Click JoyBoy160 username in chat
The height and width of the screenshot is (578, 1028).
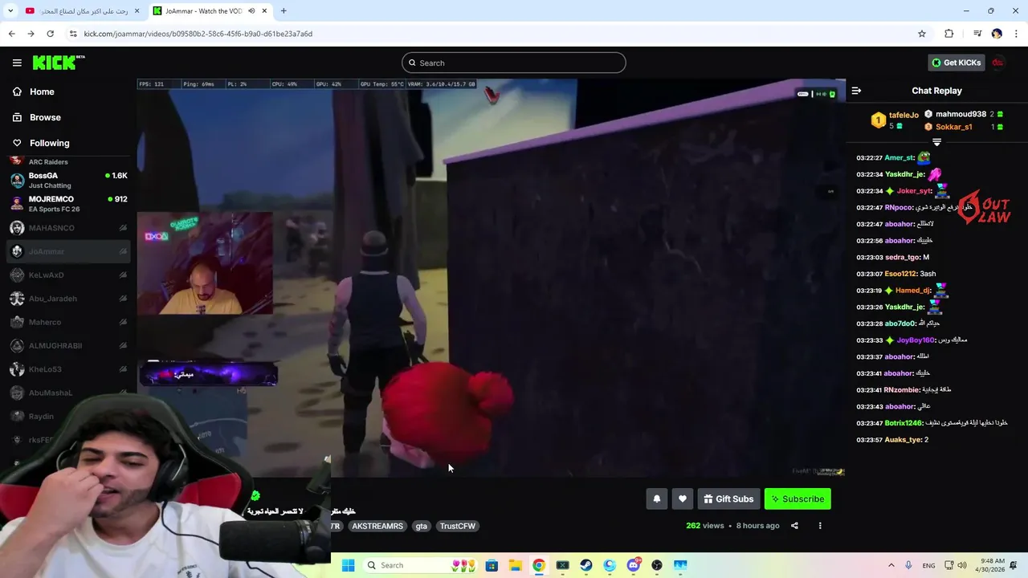tap(916, 340)
